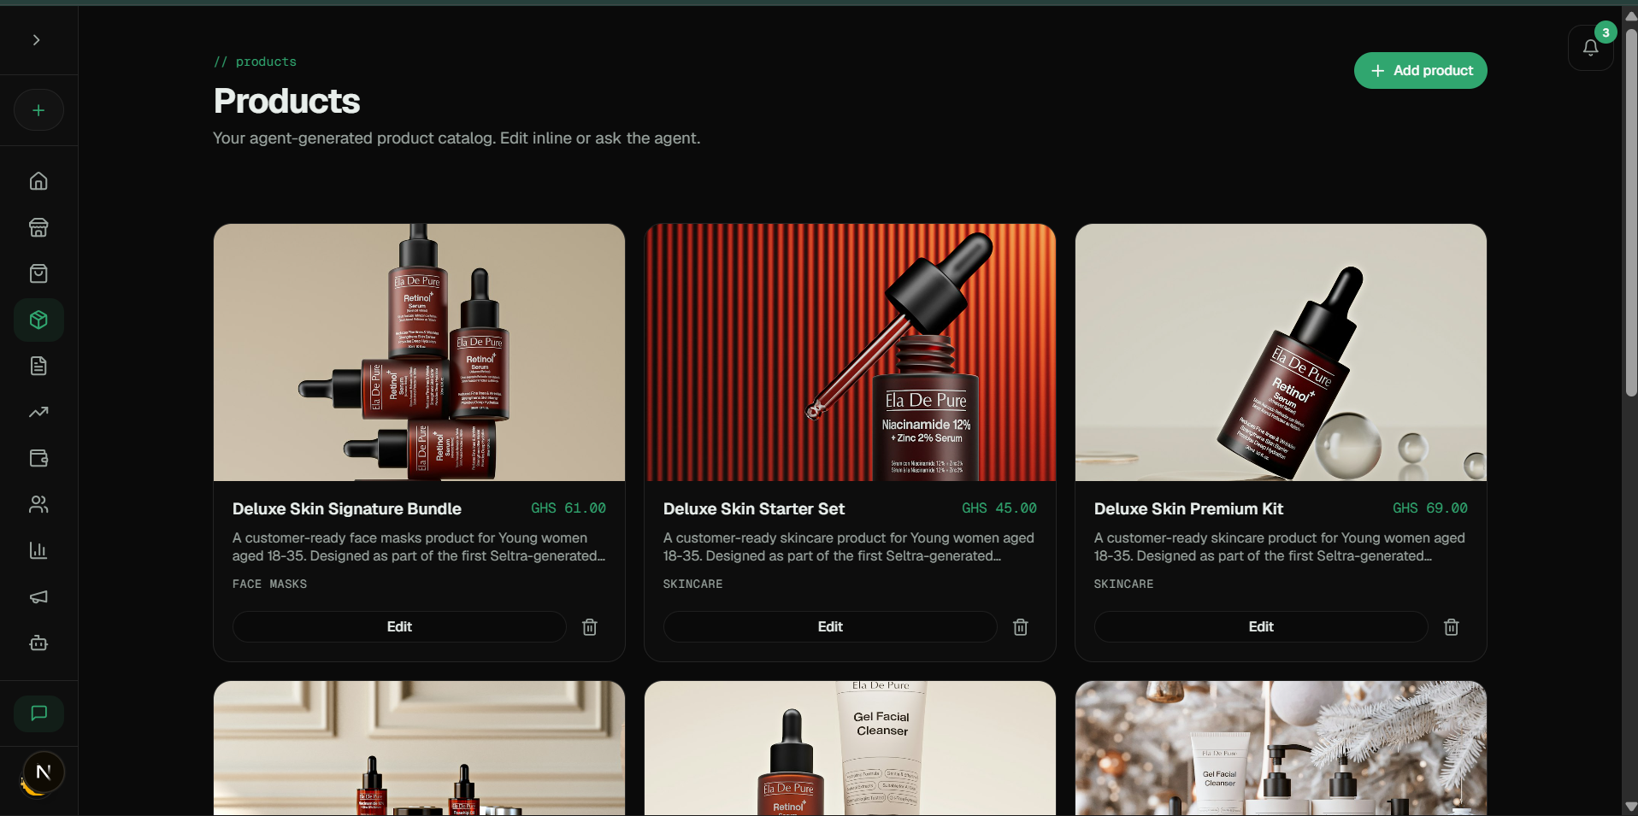Click the Signature Bundle description text

419,547
